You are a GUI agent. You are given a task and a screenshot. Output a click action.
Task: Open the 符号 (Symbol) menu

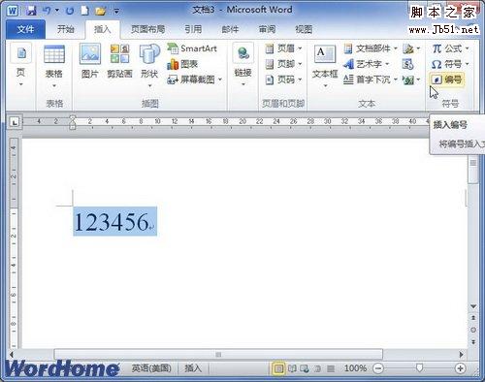tap(450, 64)
